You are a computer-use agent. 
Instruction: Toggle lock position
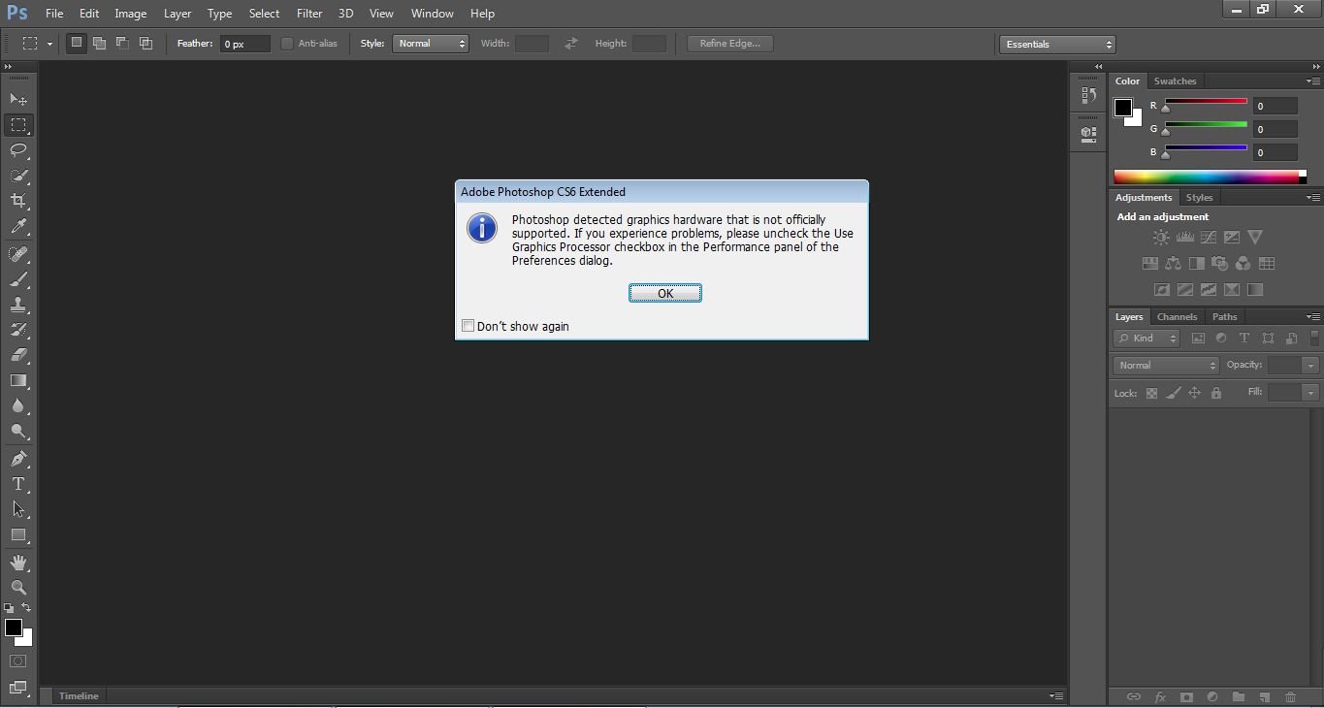coord(1194,393)
